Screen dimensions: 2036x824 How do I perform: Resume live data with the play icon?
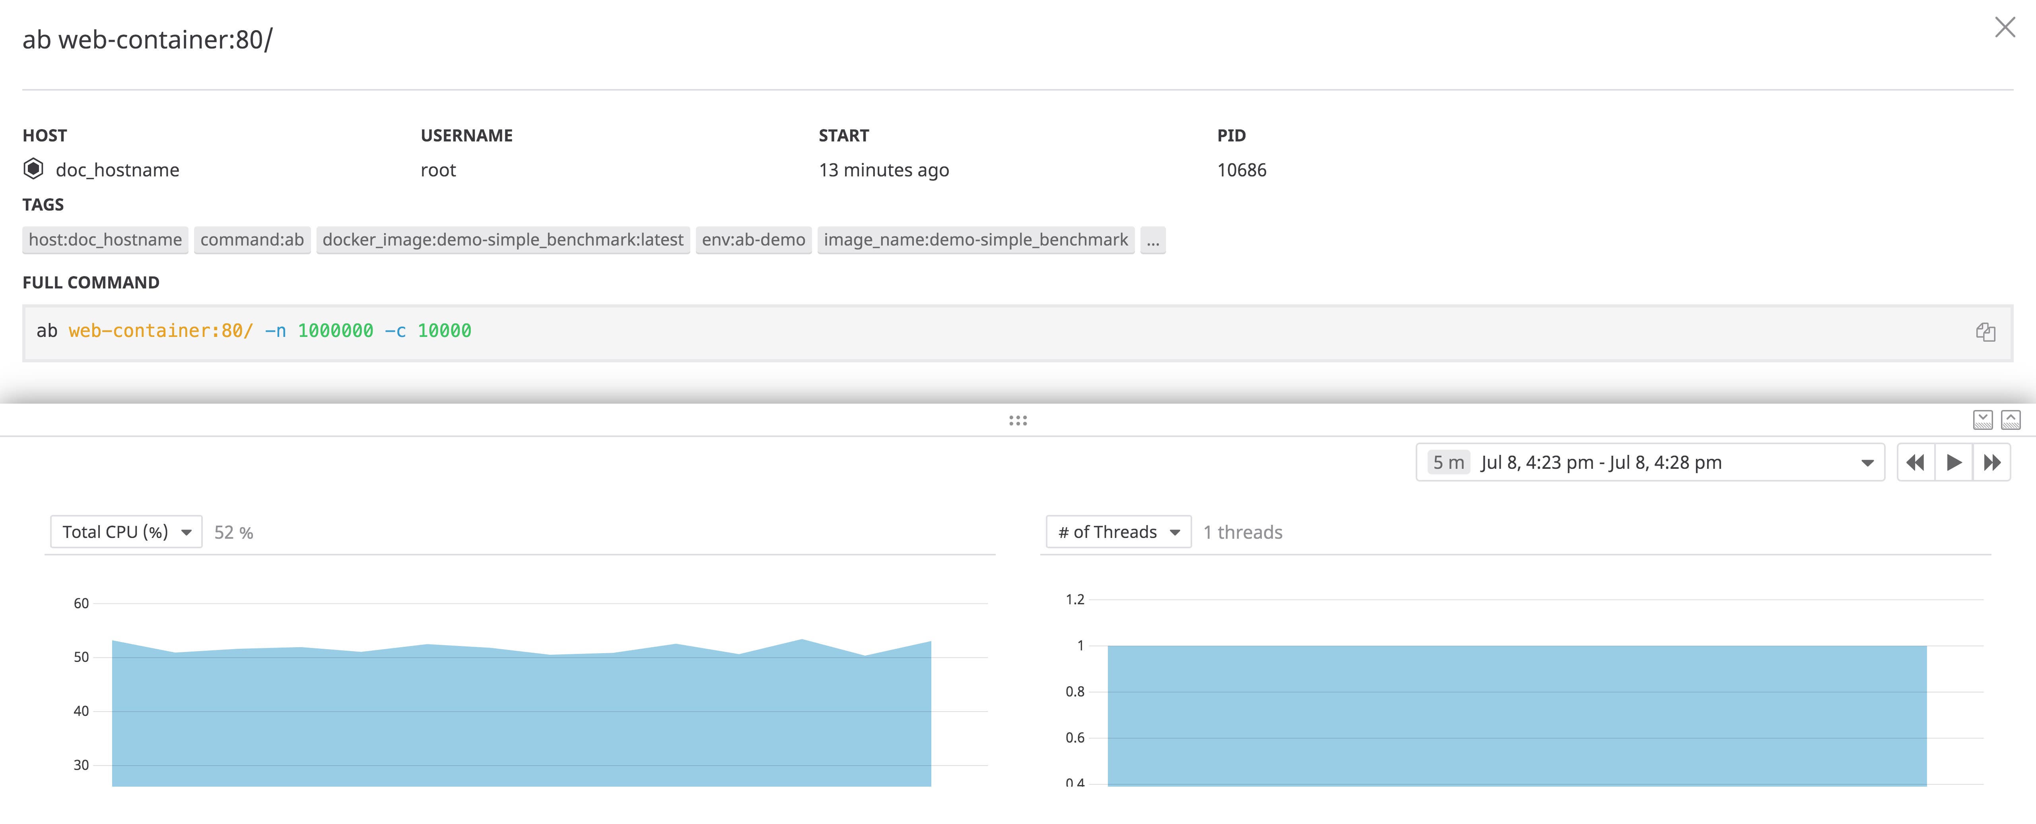click(1953, 462)
